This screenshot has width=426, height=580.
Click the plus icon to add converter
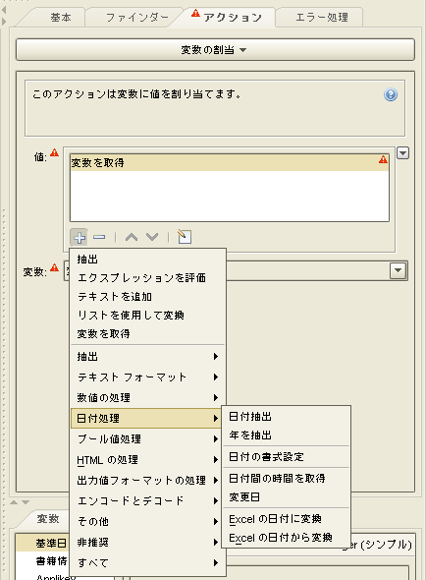pyautogui.click(x=80, y=237)
